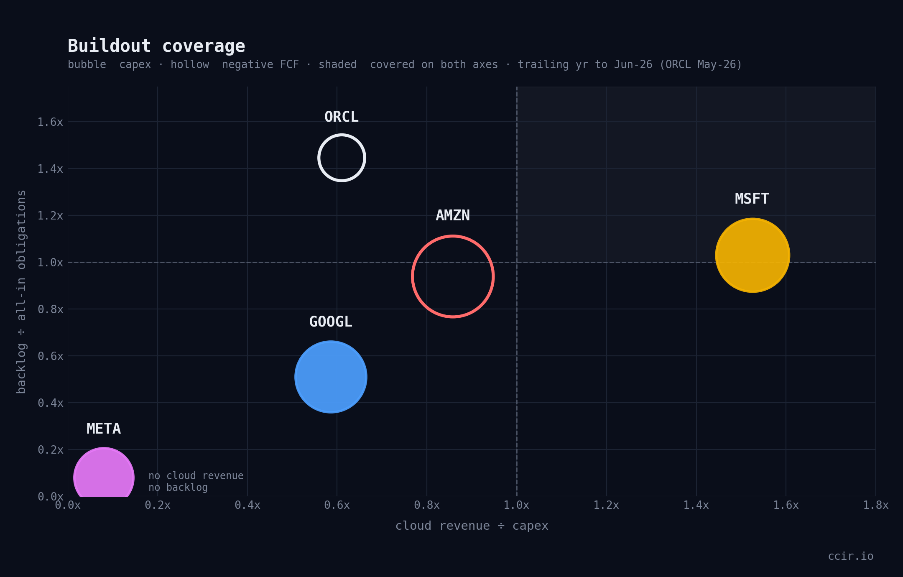The height and width of the screenshot is (577, 903).
Task: Click the '1.2x' x-axis tick label
Action: tap(607, 505)
